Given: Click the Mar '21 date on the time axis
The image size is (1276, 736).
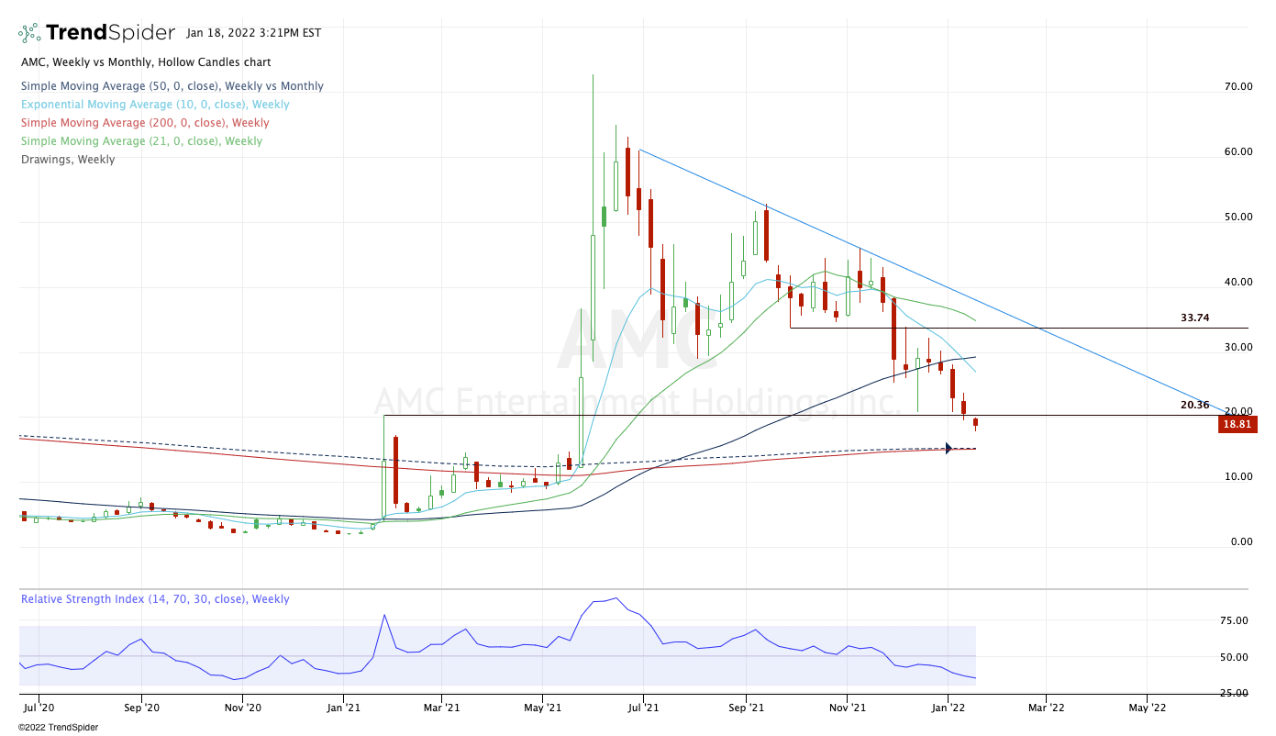Looking at the screenshot, I should tap(441, 708).
